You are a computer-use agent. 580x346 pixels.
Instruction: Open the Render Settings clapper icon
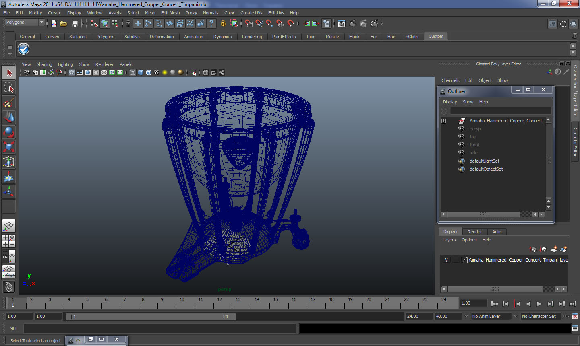click(x=373, y=23)
